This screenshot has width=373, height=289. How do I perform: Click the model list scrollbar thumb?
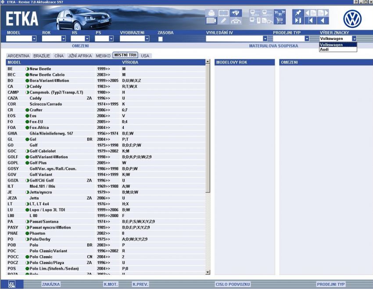(x=208, y=128)
